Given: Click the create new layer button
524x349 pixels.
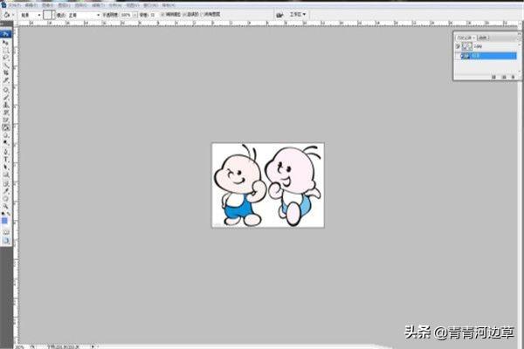Looking at the screenshot, I should pyautogui.click(x=506, y=77).
